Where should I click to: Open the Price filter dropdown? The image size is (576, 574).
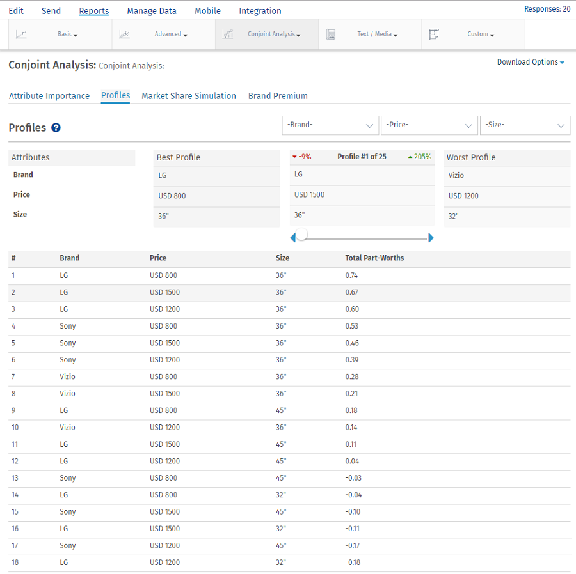click(429, 125)
